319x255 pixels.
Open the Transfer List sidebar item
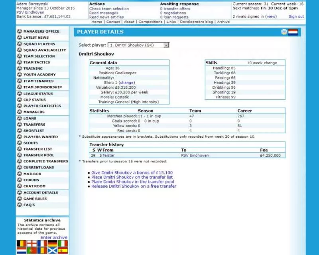(x=37, y=149)
